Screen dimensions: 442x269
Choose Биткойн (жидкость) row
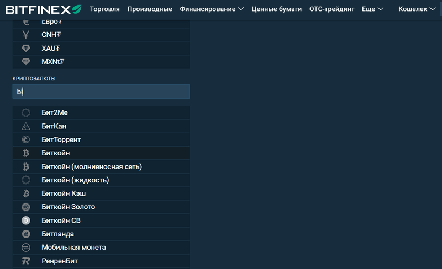[x=101, y=180]
